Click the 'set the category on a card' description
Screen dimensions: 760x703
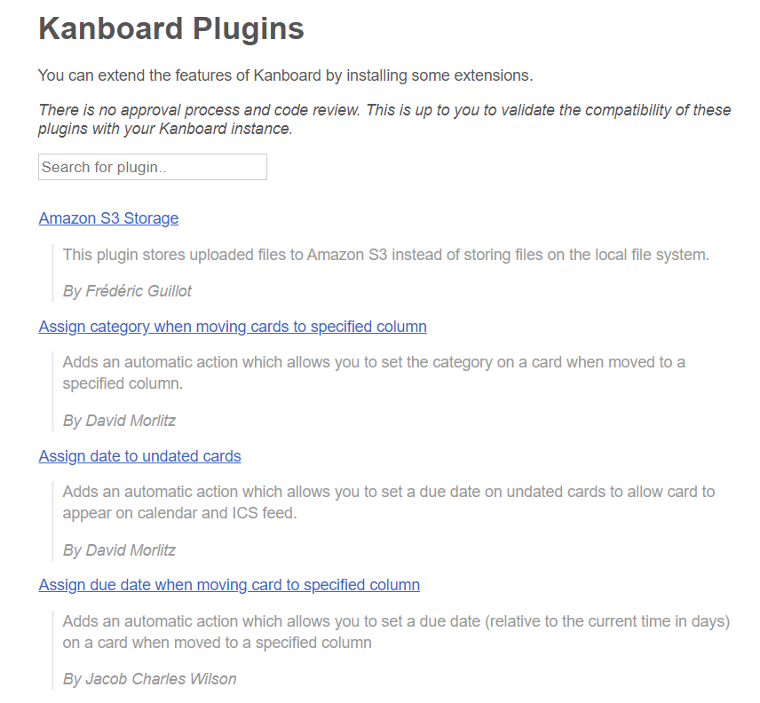(374, 373)
